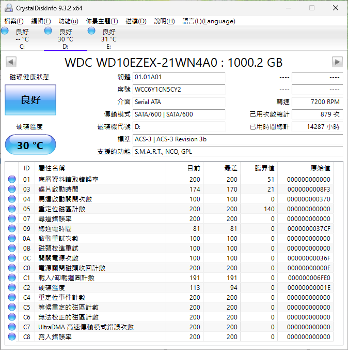Viewport: 348px width, 350px height.
Task: Open the 編輯(E) menu
Action: 41,21
